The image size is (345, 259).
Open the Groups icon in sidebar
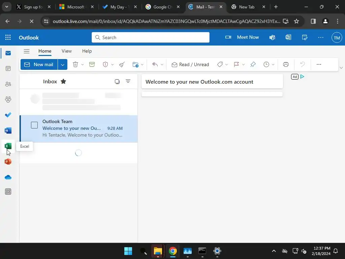coord(8,99)
